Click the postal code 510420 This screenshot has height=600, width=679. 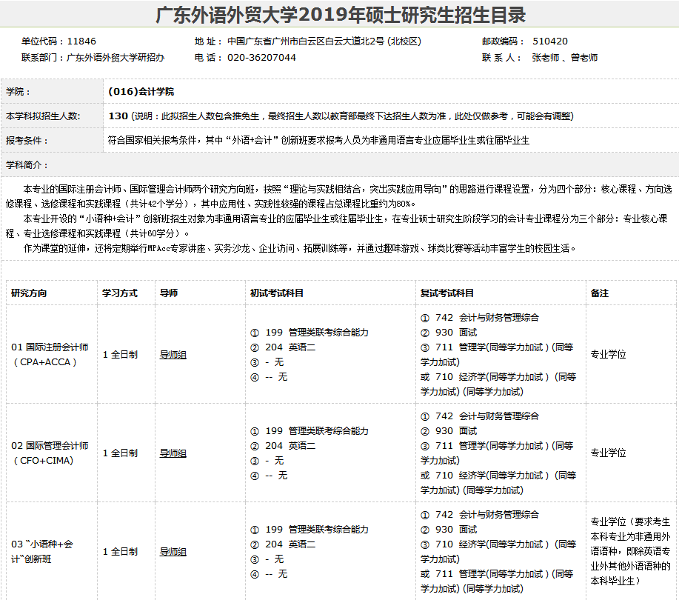[x=549, y=41]
